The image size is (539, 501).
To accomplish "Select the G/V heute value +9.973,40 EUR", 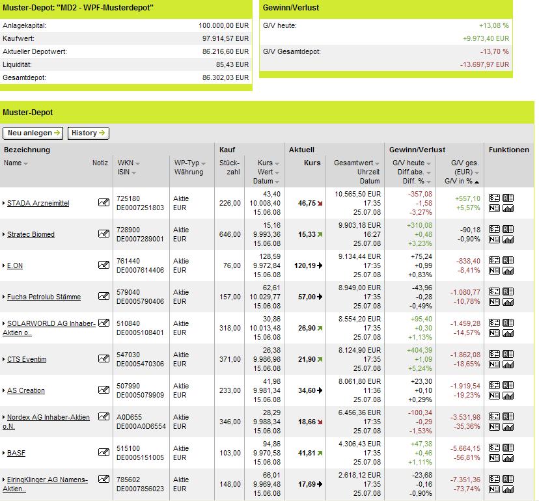I will tap(486, 38).
